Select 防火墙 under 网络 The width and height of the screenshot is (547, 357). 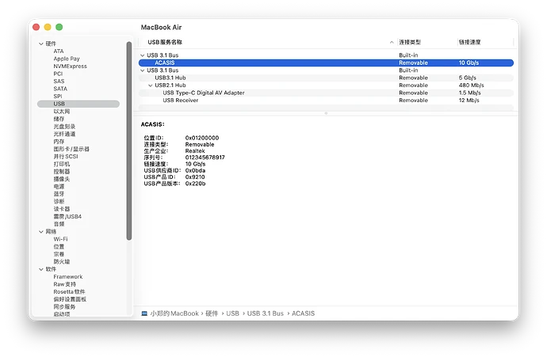click(x=62, y=261)
